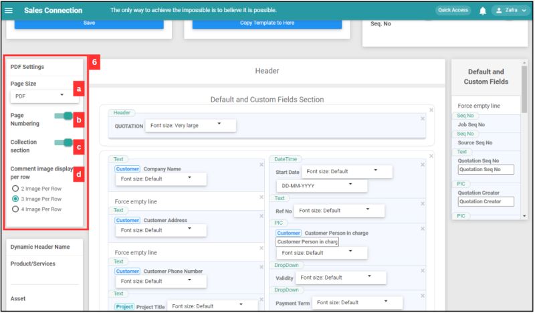Image resolution: width=535 pixels, height=313 pixels.
Task: Open Company Name font size dropdown
Action: 160,179
